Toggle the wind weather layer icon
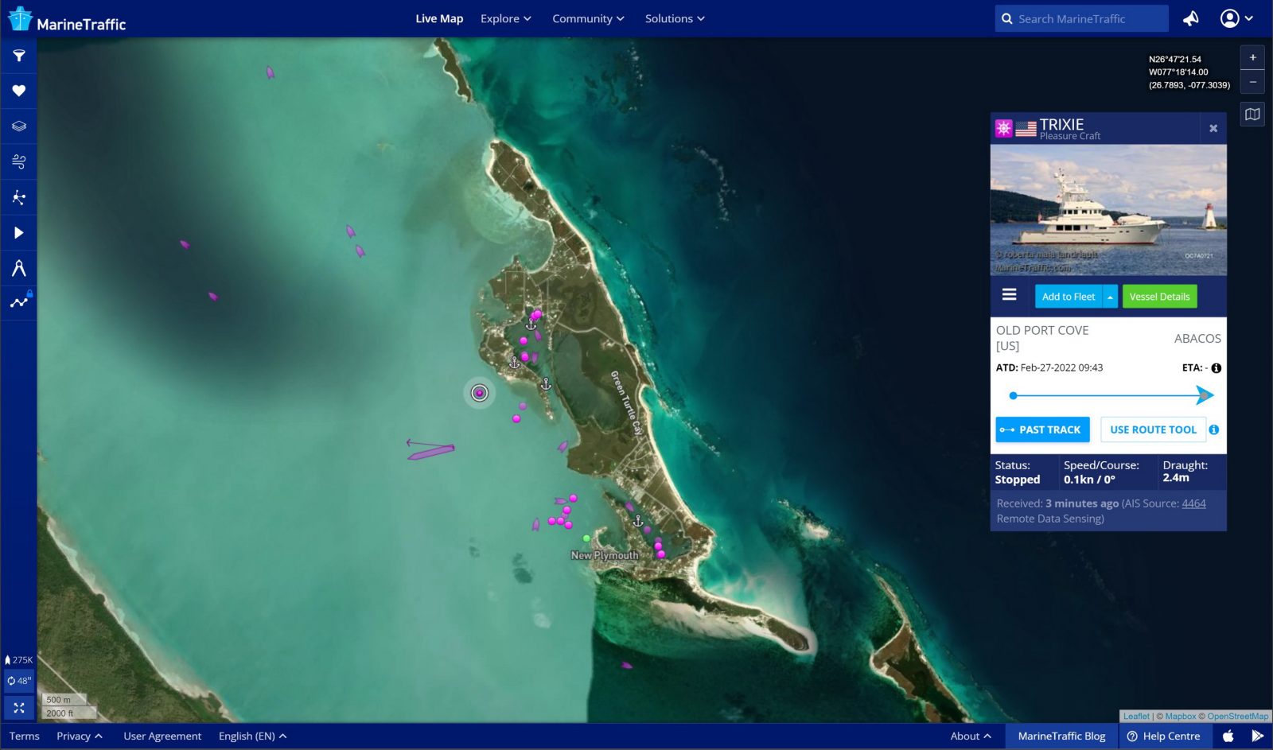Screen dimensions: 1273x750 tap(19, 161)
